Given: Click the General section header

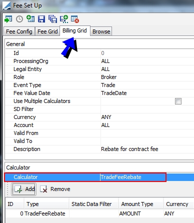Looking at the screenshot, I should [15, 44].
